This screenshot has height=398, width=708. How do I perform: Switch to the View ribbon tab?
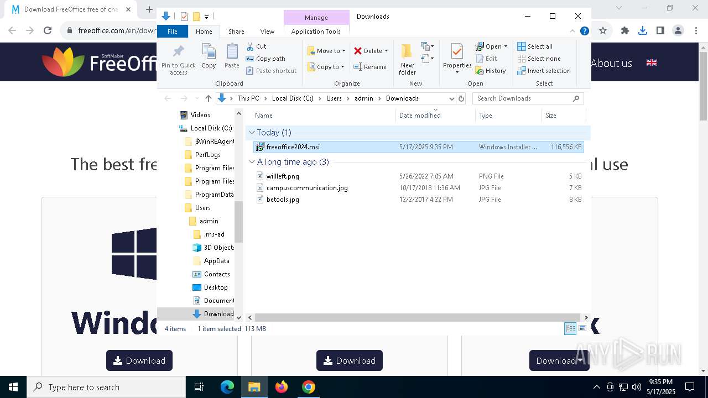point(267,32)
